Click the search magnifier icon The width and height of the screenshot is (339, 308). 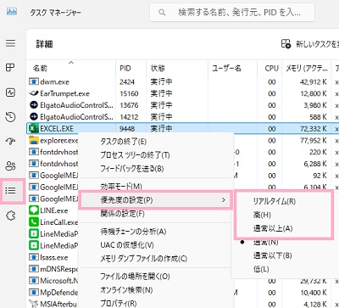[162, 13]
